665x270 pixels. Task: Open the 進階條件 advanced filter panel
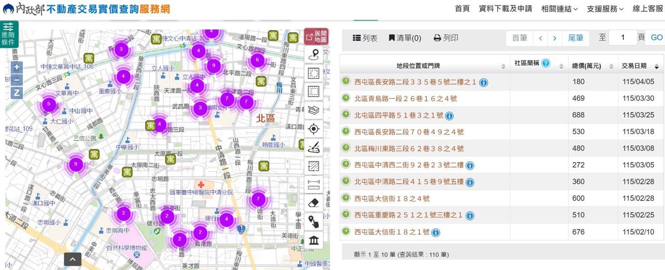pos(9,34)
